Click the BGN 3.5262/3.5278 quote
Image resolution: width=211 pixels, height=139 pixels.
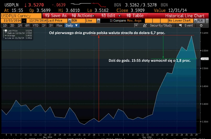[141, 5]
